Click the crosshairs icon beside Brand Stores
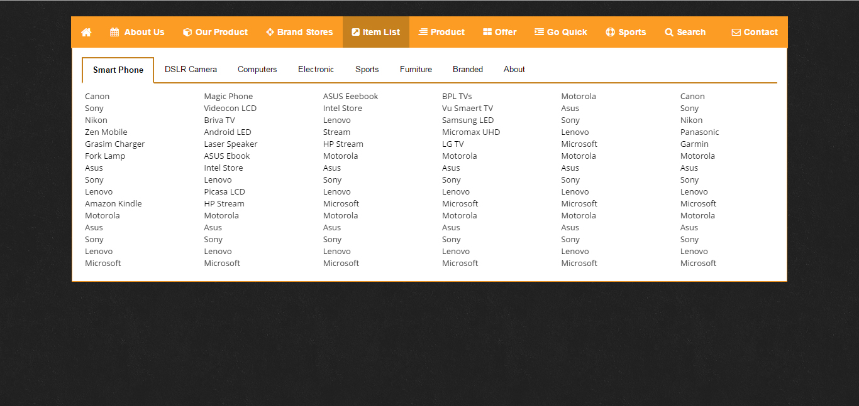This screenshot has height=406, width=859. [x=270, y=32]
